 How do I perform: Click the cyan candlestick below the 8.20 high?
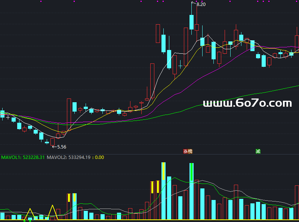[191, 22]
